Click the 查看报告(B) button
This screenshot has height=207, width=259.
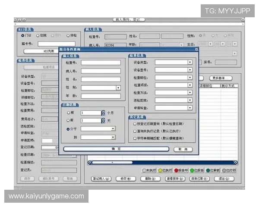[175, 179]
